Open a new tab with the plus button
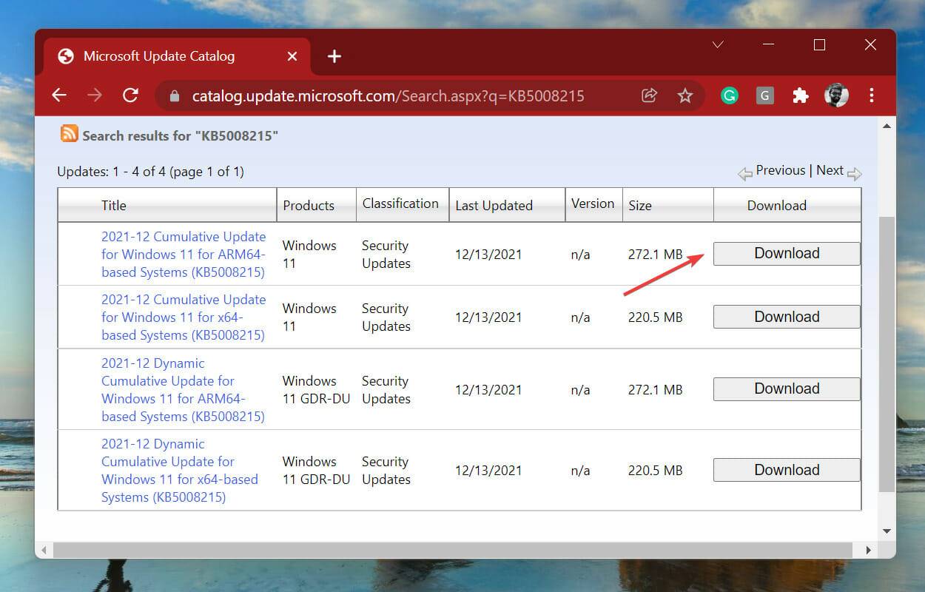 coord(334,55)
